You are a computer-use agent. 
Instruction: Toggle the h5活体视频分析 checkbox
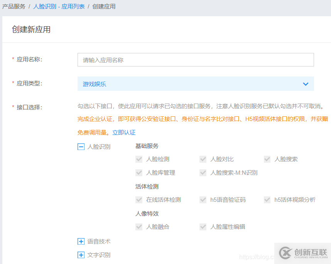pyautogui.click(x=267, y=199)
